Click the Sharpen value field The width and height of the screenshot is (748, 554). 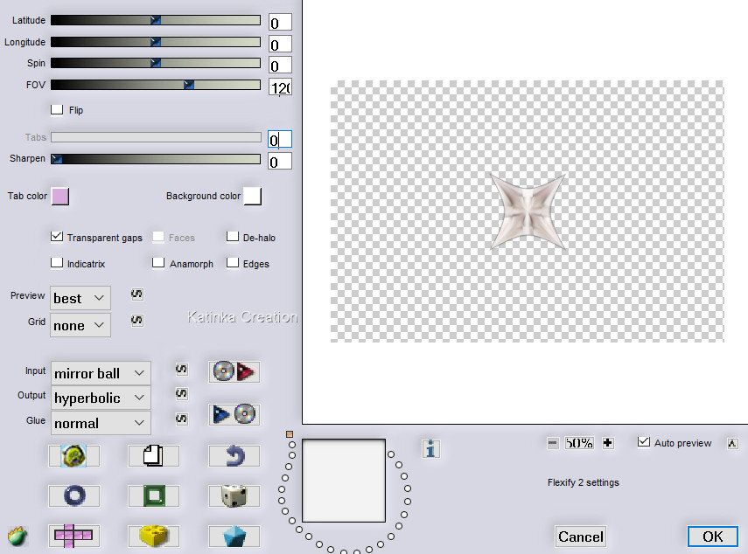pos(280,162)
